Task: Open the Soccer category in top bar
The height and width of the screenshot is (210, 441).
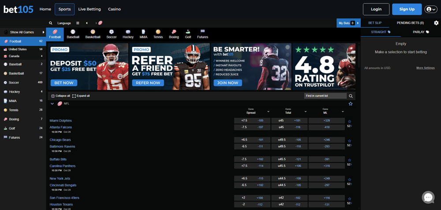Action: click(111, 34)
